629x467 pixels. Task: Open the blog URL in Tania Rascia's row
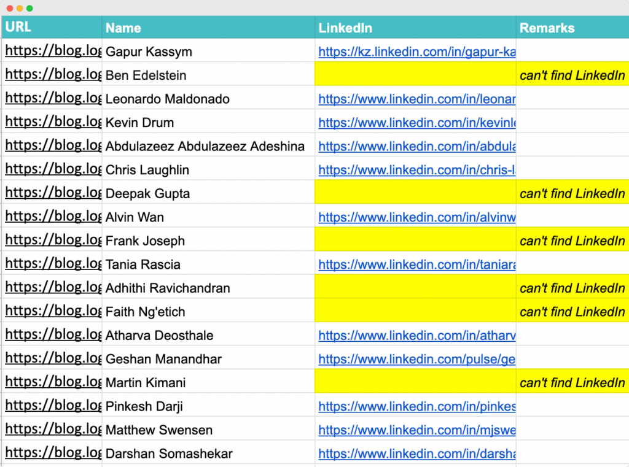click(53, 264)
